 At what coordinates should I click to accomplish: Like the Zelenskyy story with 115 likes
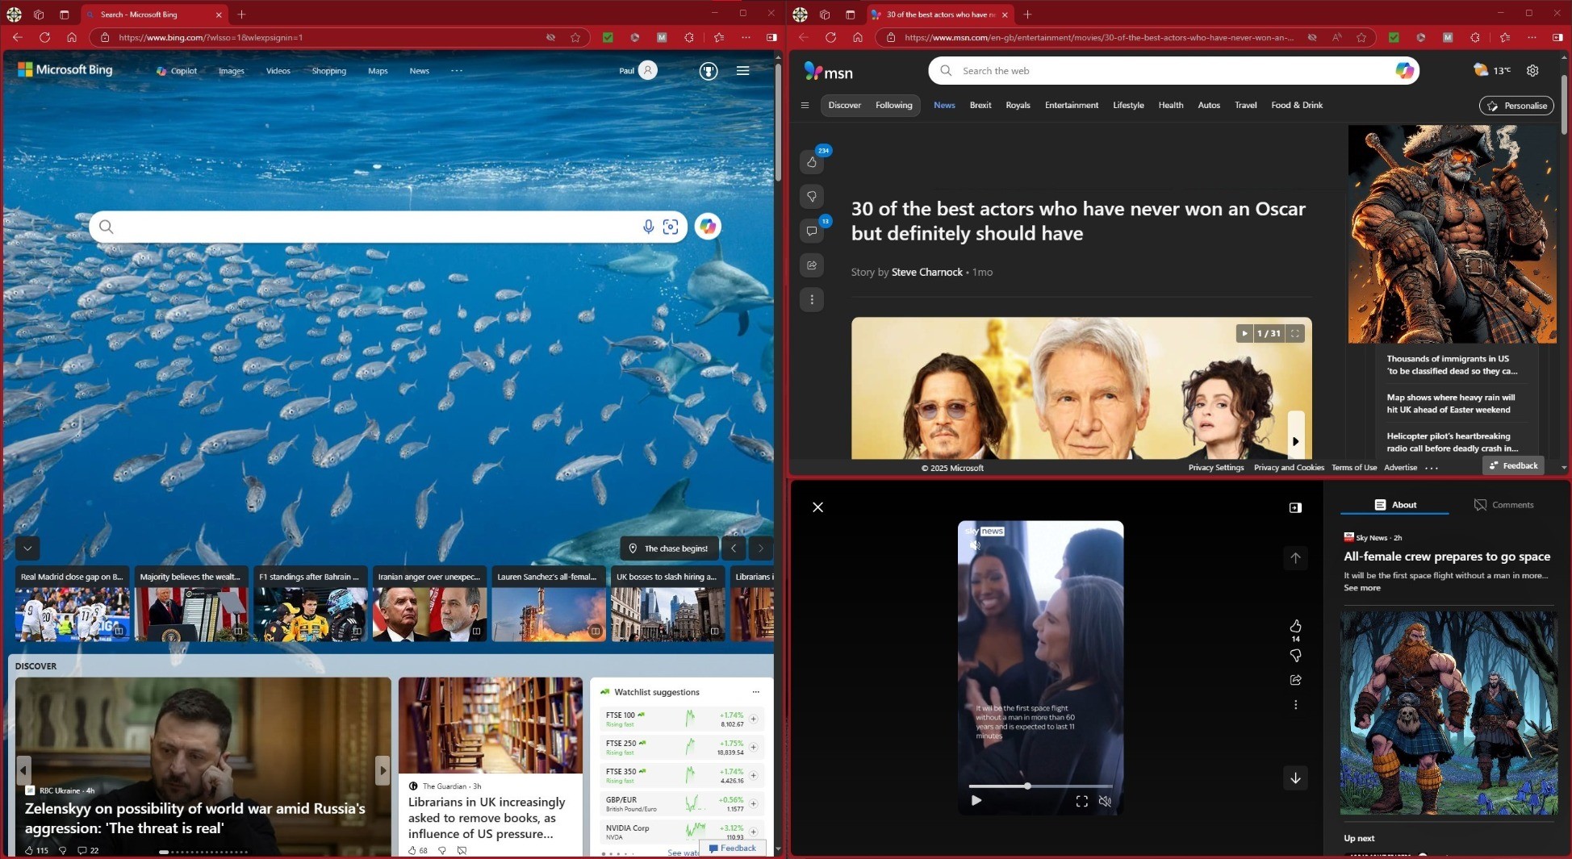coord(30,850)
